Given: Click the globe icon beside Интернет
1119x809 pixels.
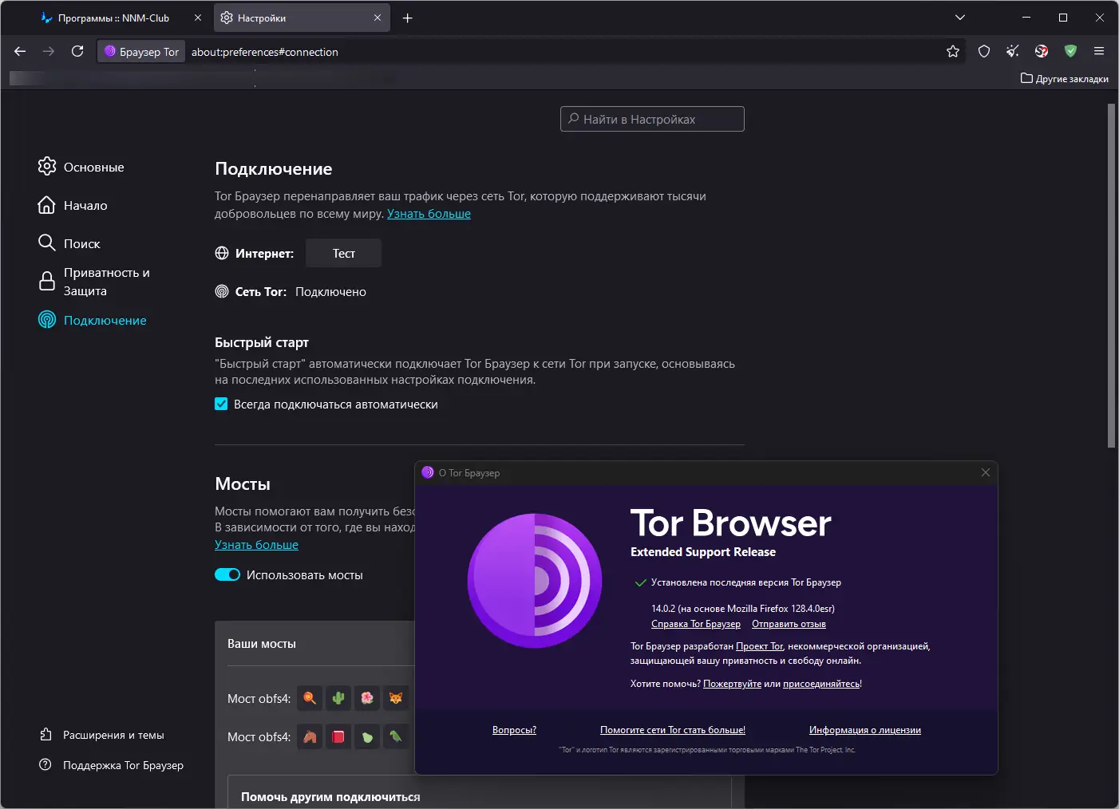Looking at the screenshot, I should (x=222, y=253).
